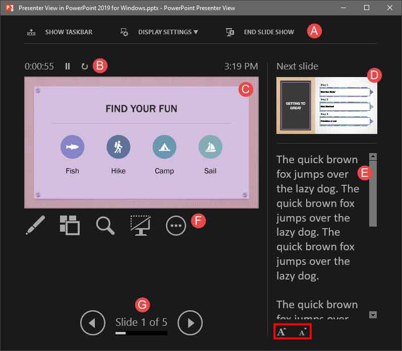Screen dimensions: 402x351
Task: Advance to the next slide
Action: pos(190,322)
